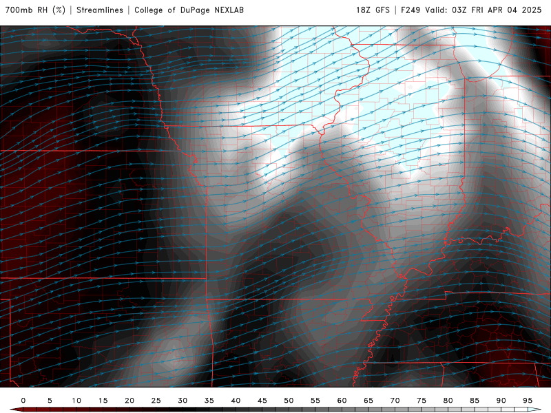The image size is (551, 413).
Task: Click the "80" label on the humidity scale
Action: click(x=448, y=401)
